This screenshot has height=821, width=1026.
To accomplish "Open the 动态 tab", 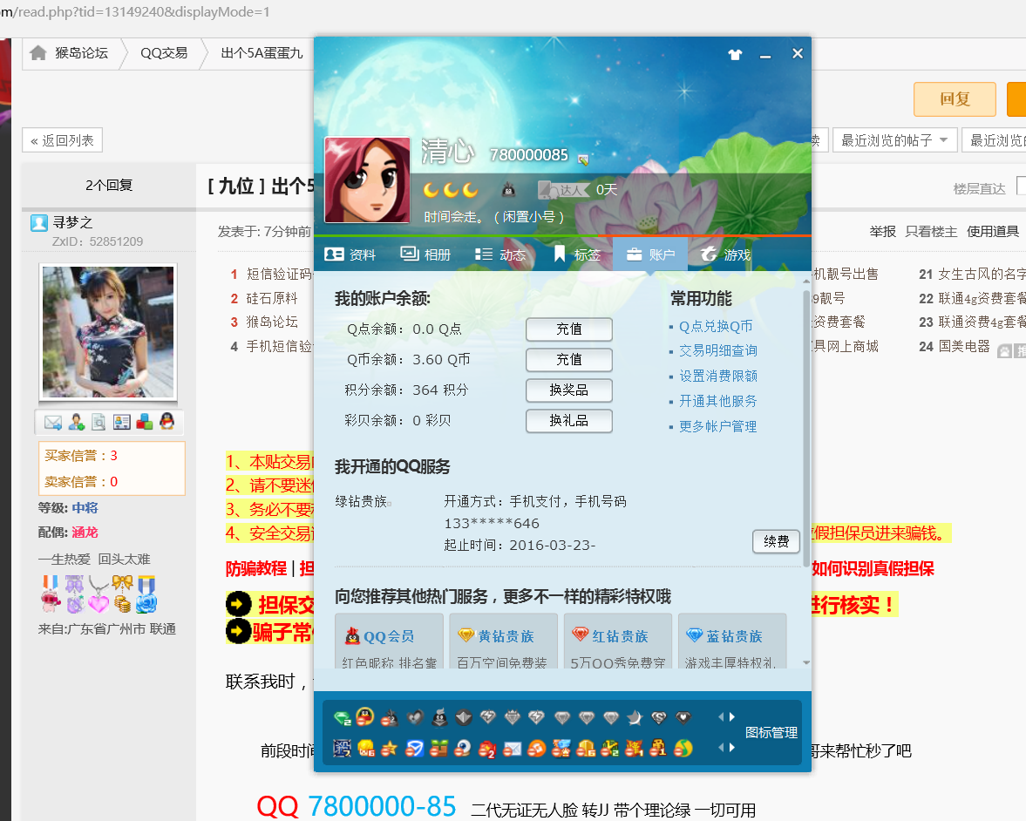I will (500, 254).
